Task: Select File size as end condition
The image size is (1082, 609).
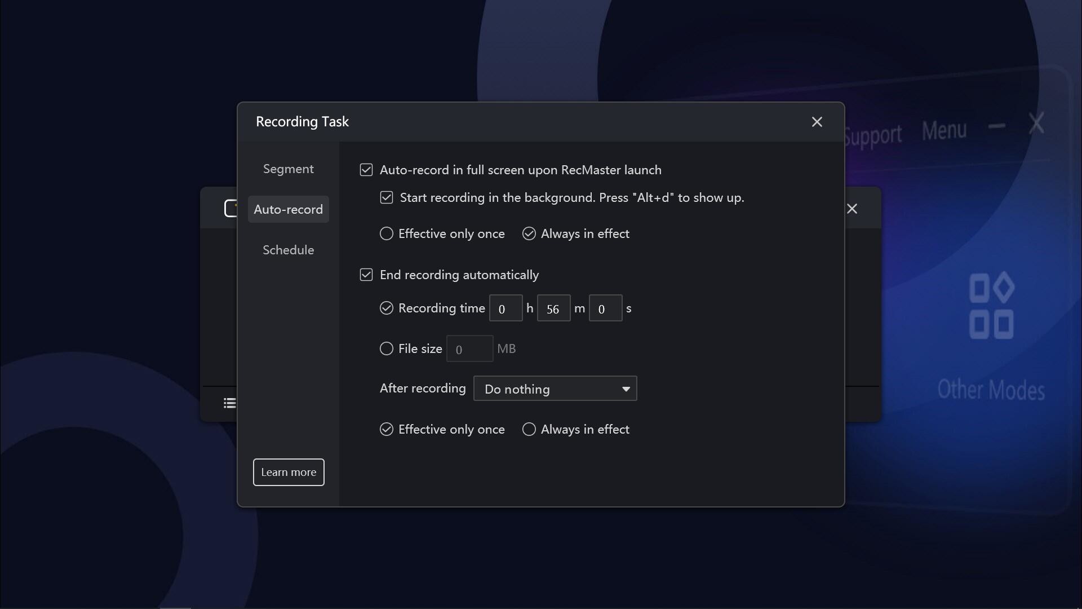Action: click(x=386, y=348)
